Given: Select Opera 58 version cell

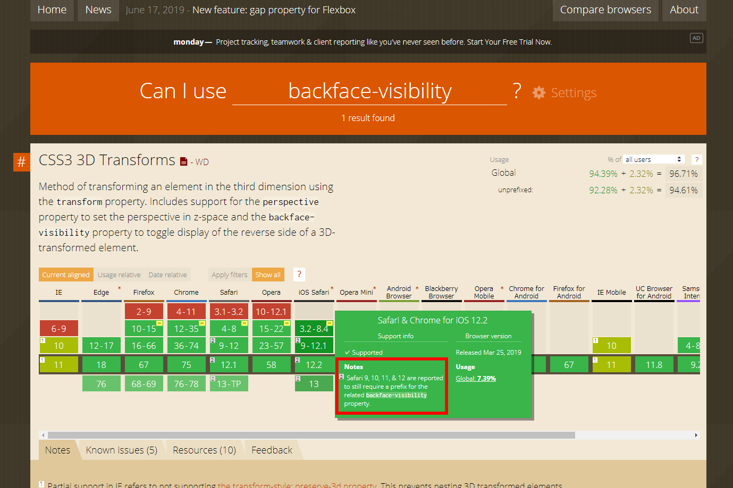Looking at the screenshot, I should [272, 365].
